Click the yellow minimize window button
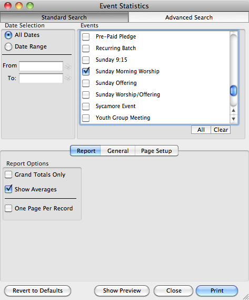Screen dimensions: 249x300 pos(19,6)
